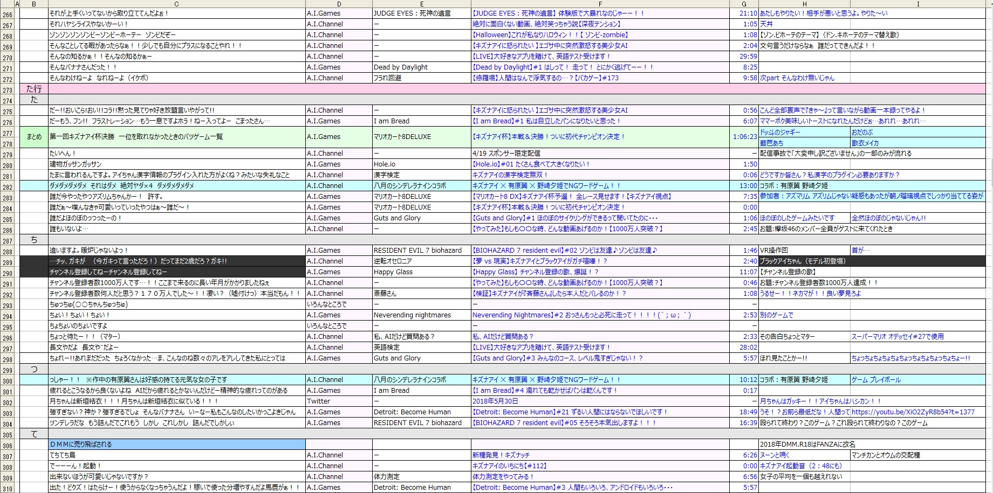Screen dimensions: 993x493
Task: Select the 体力測定 cell in column E
Action: click(x=421, y=476)
